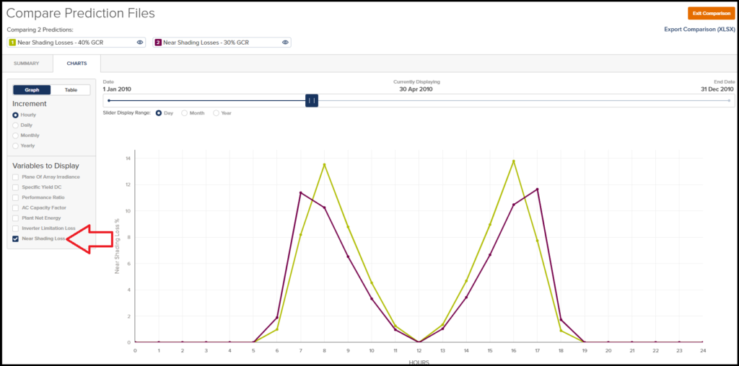Set slider display range to Month
This screenshot has width=739, height=366.
(x=184, y=113)
